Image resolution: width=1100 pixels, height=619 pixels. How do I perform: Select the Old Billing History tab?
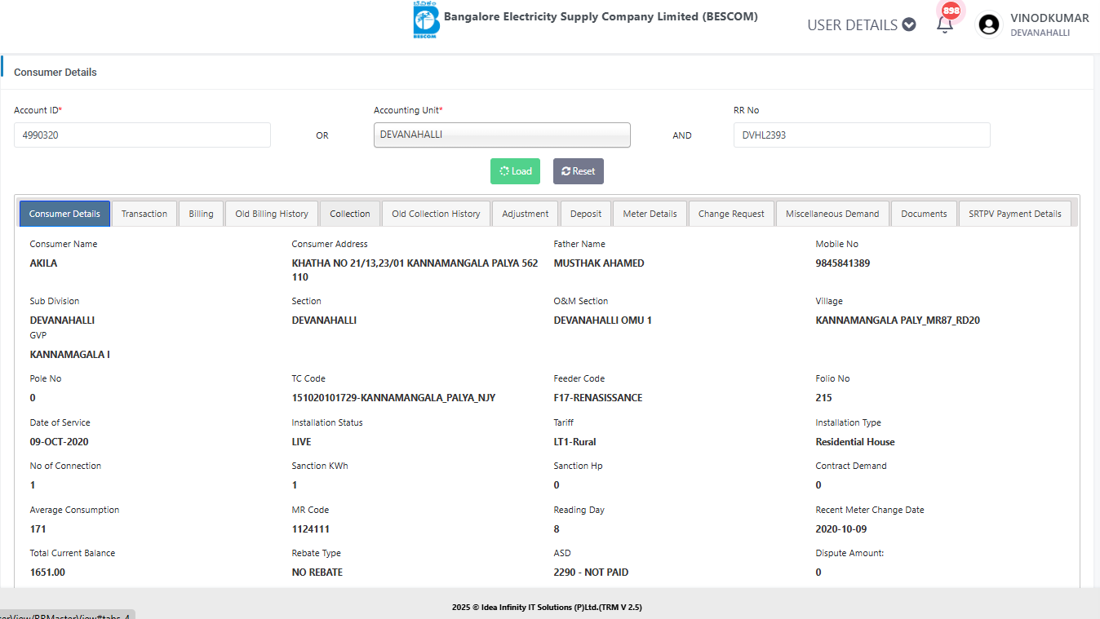[272, 214]
